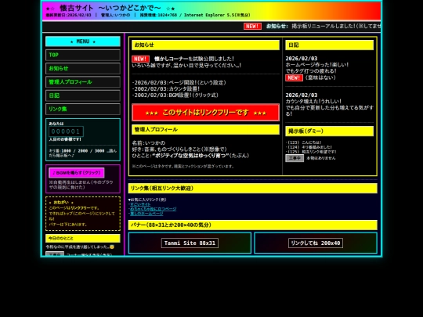Open the 推しのホームページ link
The width and height of the screenshot is (423, 317).
coord(146,214)
